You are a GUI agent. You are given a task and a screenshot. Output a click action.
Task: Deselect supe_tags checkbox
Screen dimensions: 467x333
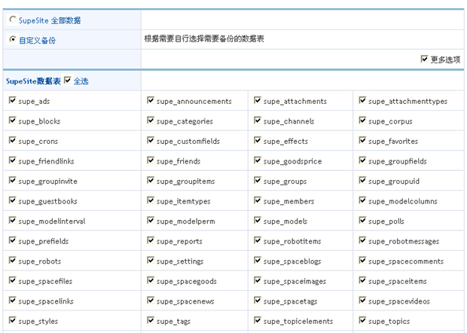pos(151,319)
